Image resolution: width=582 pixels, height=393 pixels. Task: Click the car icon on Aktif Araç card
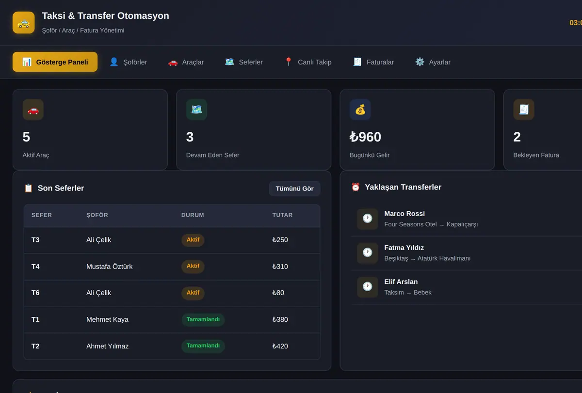[x=33, y=110]
